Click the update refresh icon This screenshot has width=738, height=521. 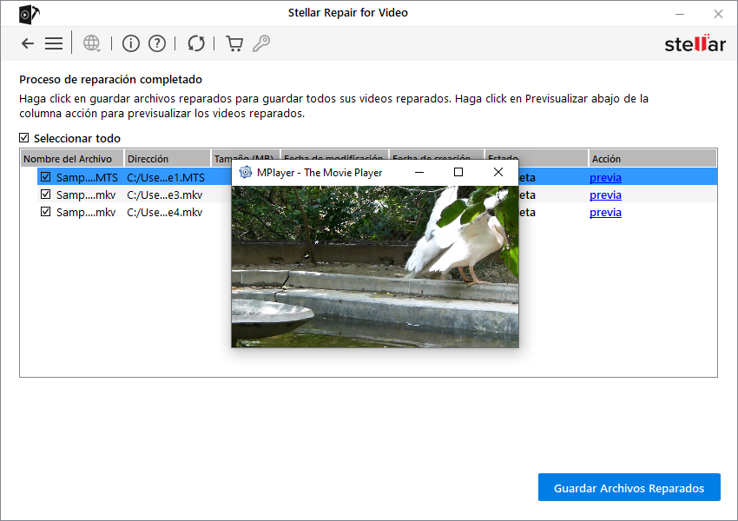(x=196, y=43)
